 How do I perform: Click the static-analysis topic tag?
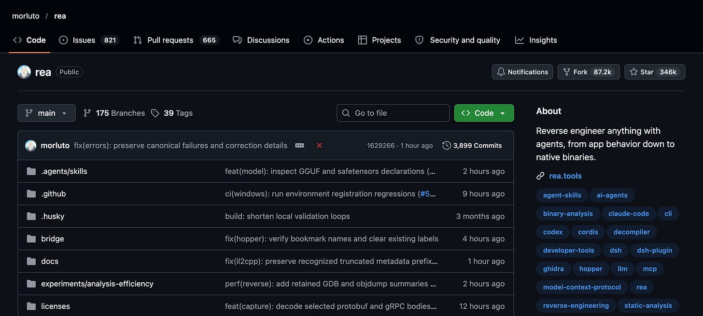pyautogui.click(x=648, y=305)
